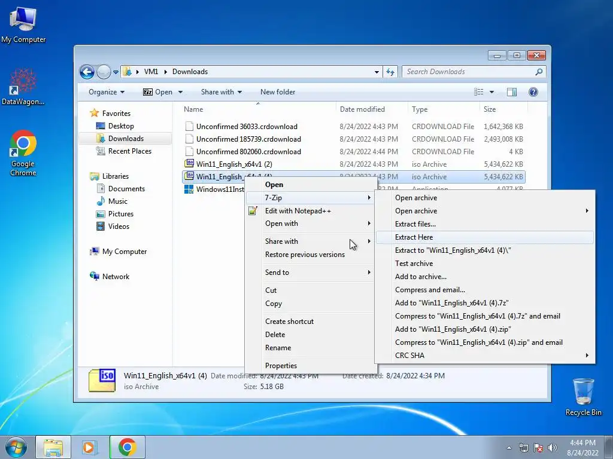Expand the Open with submenu
Image resolution: width=613 pixels, height=459 pixels.
point(310,224)
